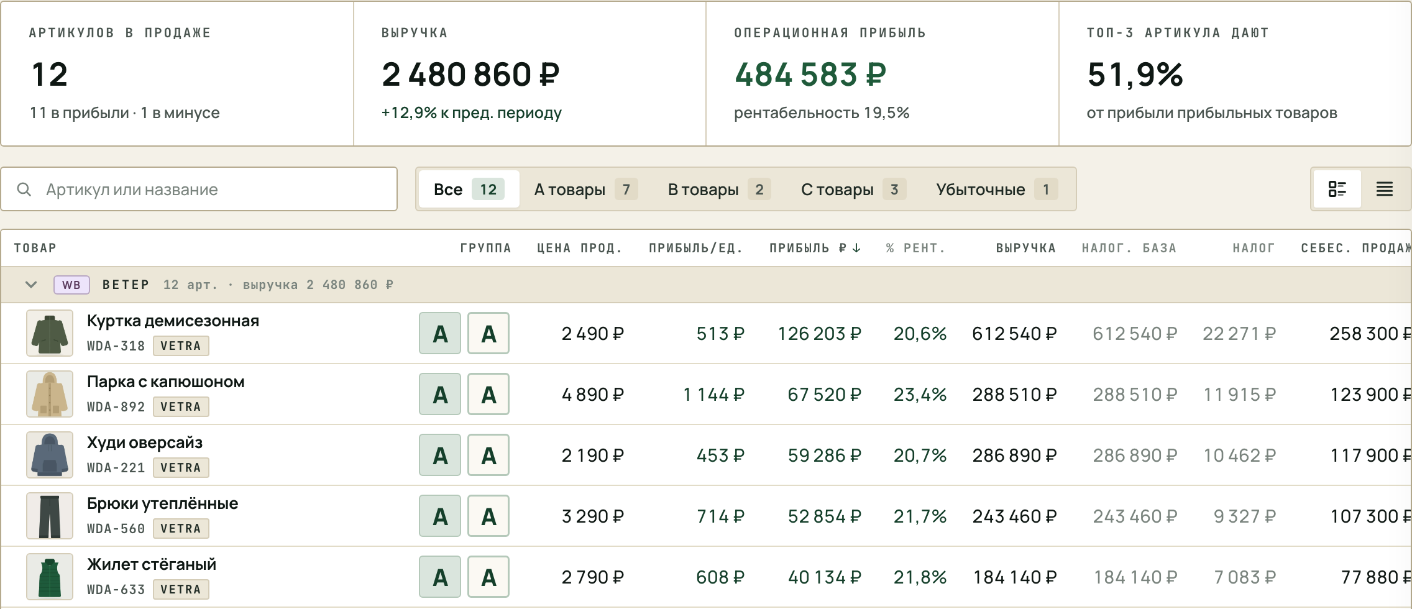Click VETRA tag under Куртка демисезонная
The image size is (1412, 609).
click(x=181, y=346)
